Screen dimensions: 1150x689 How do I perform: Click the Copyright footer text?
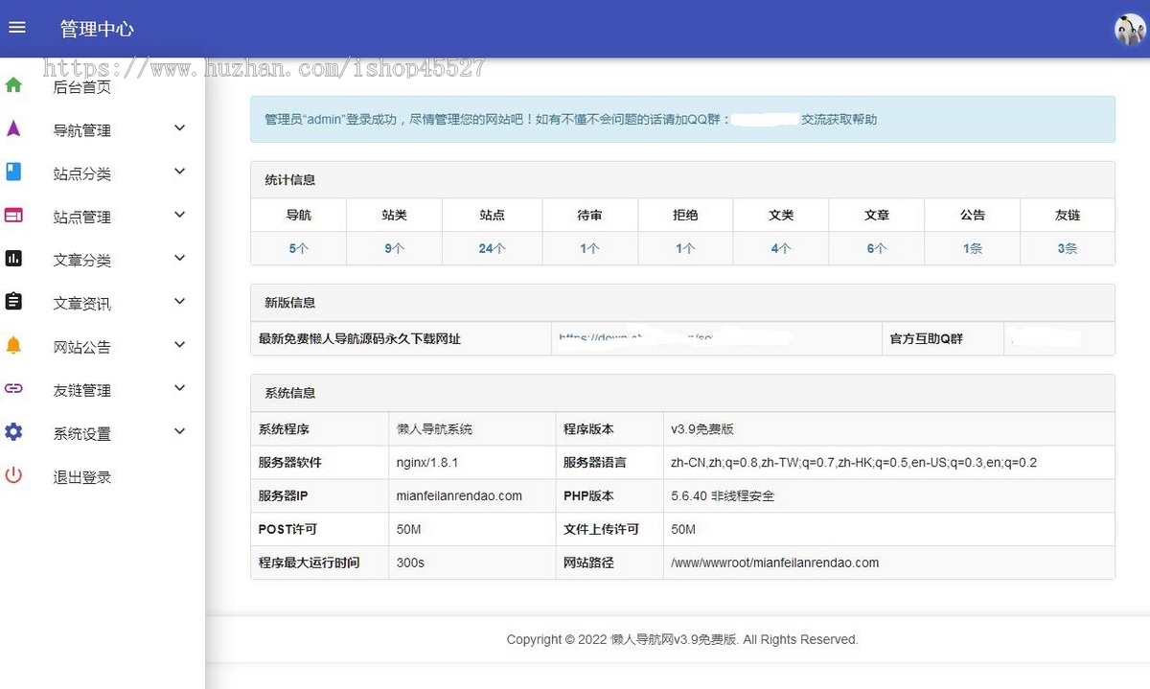coord(682,639)
